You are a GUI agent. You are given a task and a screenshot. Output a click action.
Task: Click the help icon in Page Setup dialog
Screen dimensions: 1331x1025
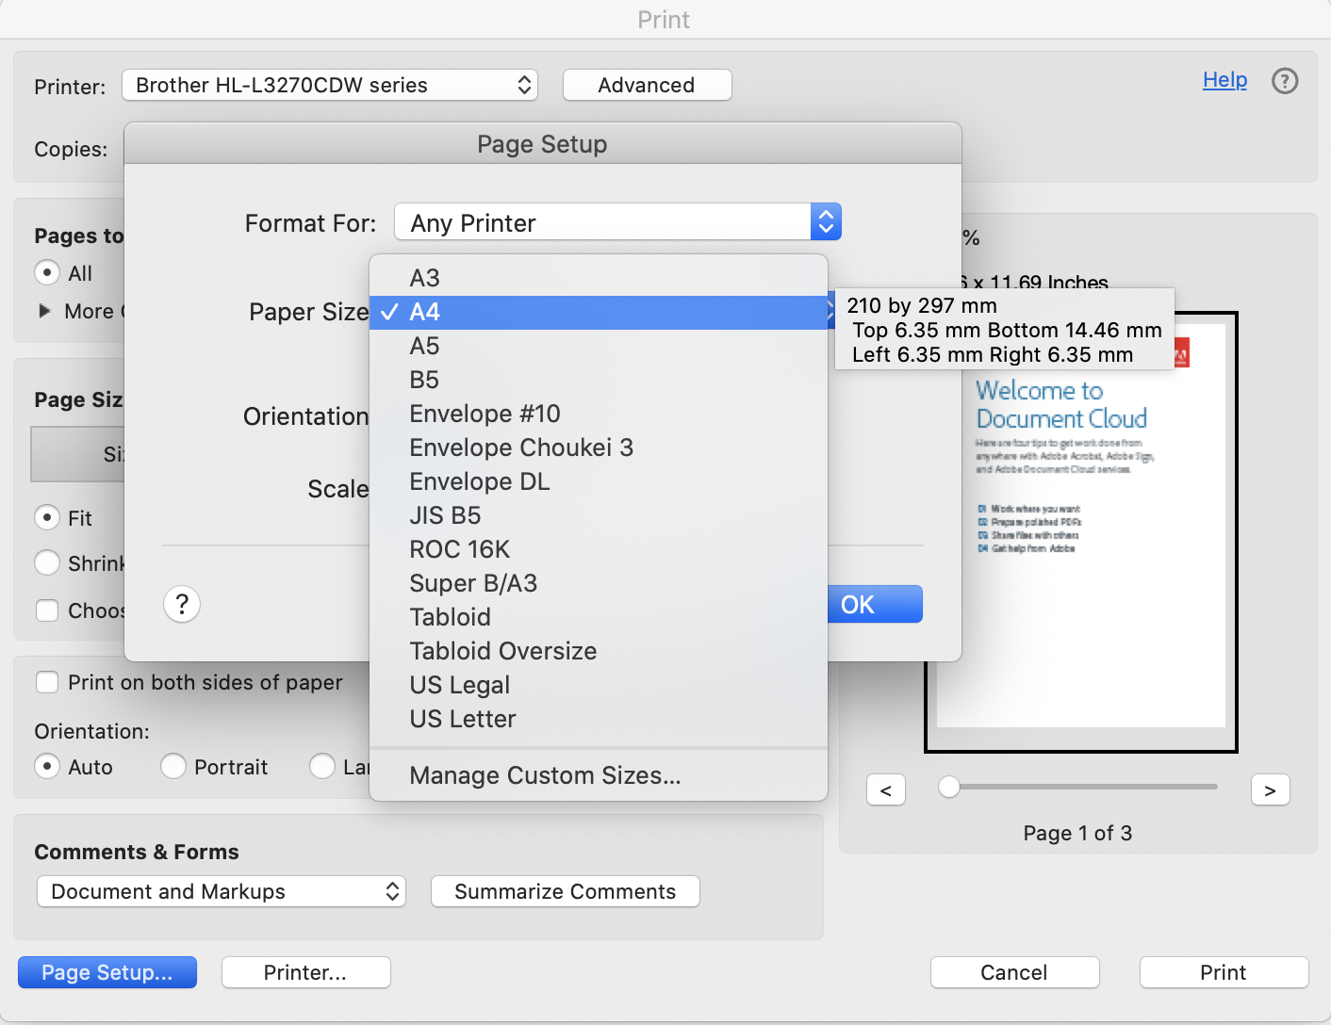[181, 604]
